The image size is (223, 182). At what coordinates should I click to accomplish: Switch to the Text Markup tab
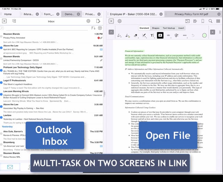169,28
